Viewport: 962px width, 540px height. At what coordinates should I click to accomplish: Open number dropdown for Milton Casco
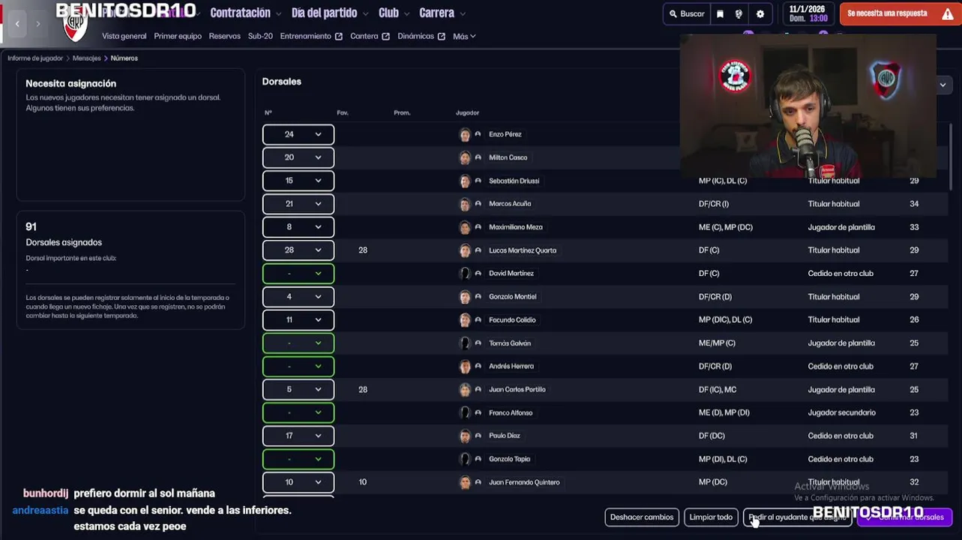click(298, 157)
